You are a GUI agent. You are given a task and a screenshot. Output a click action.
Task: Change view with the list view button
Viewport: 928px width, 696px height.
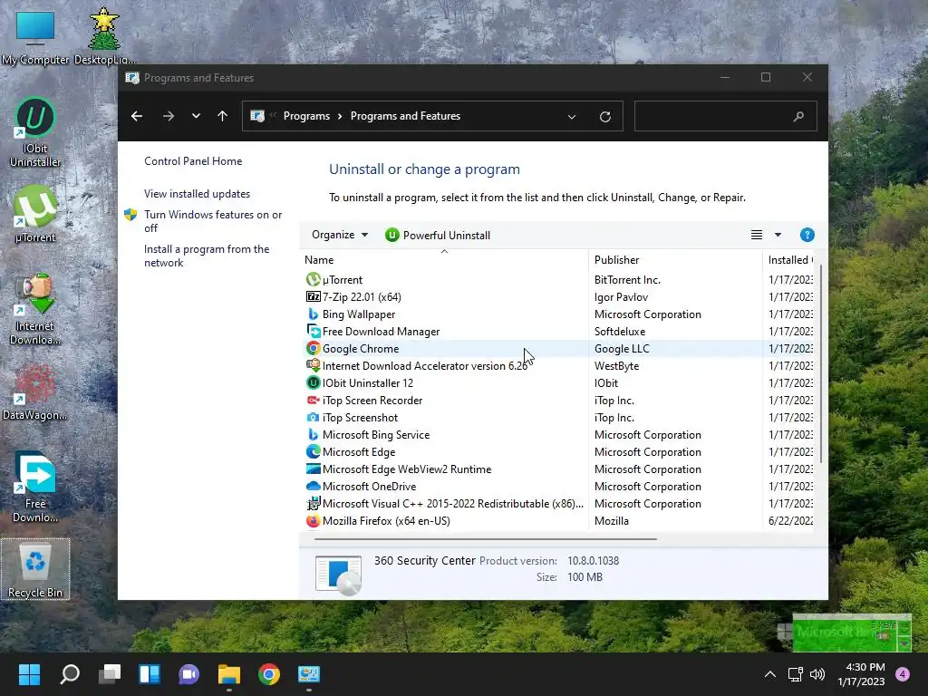757,235
